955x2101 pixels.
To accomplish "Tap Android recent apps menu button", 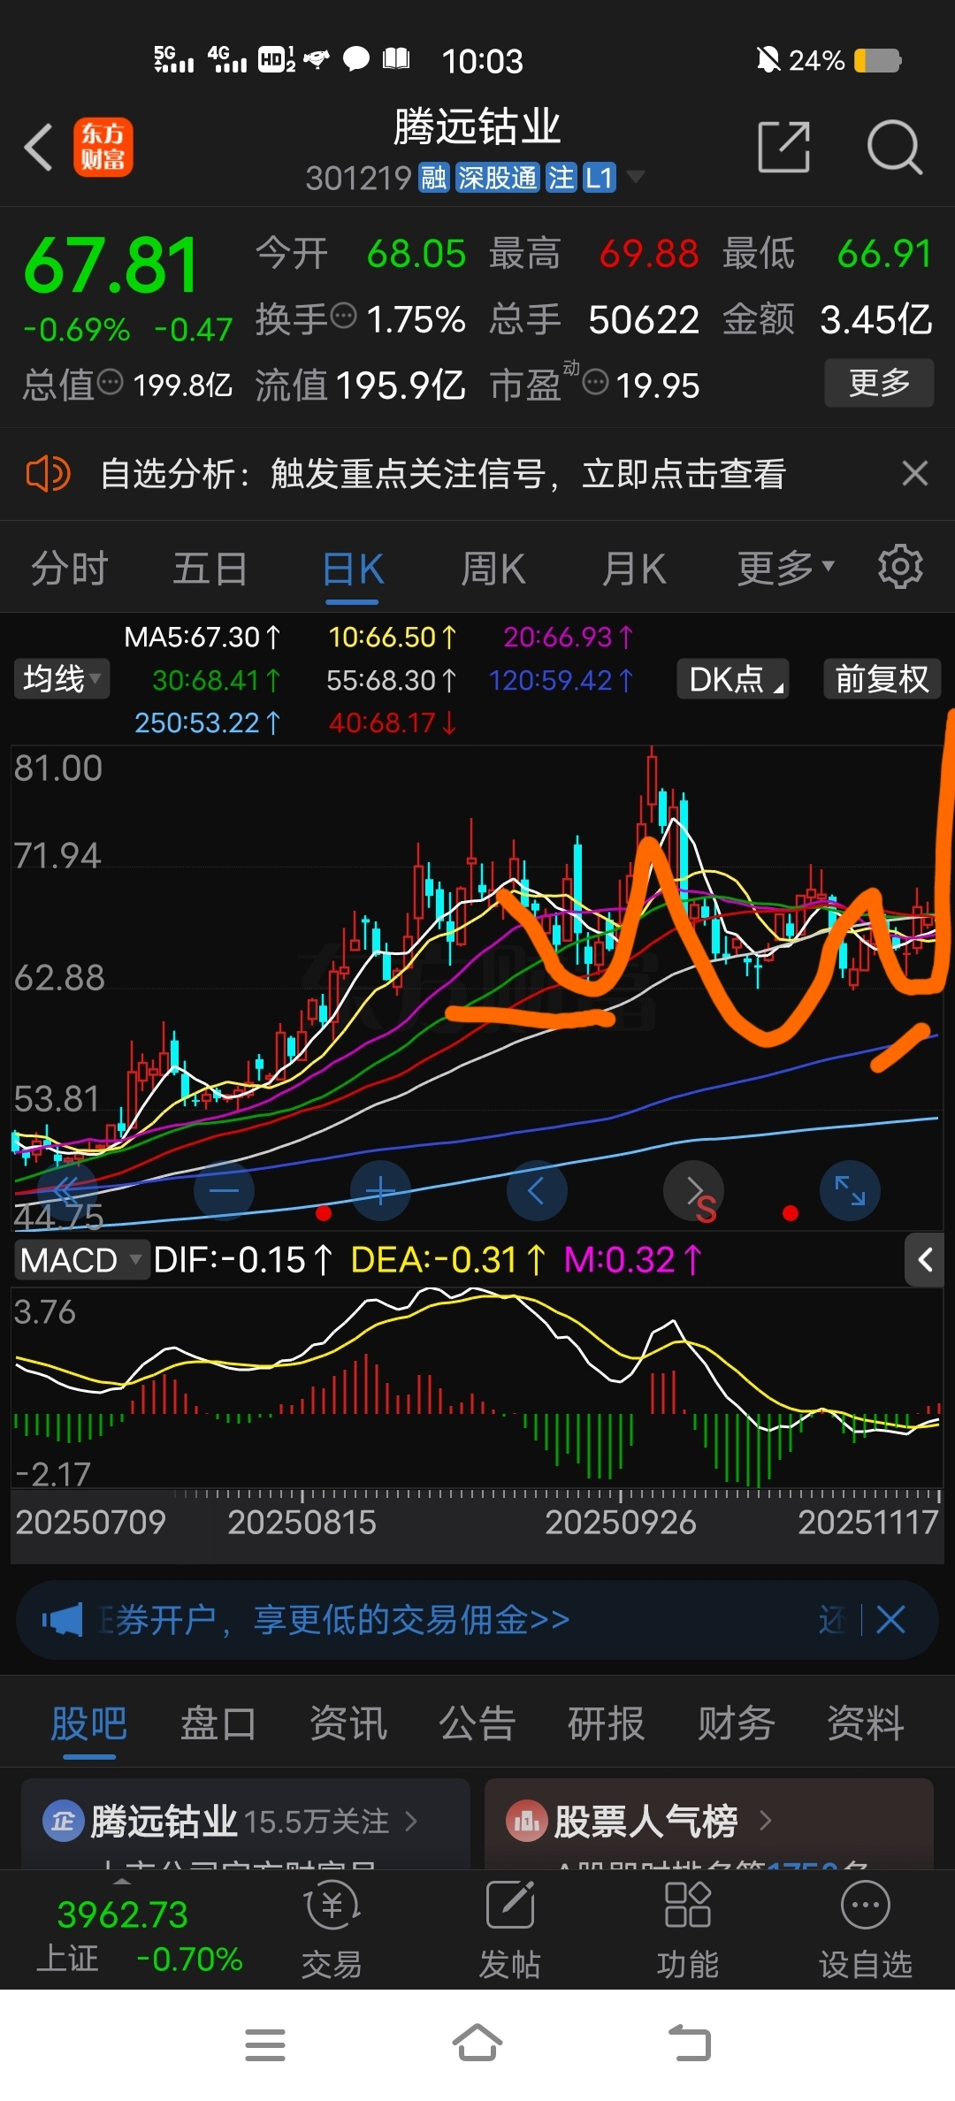I will (264, 2044).
